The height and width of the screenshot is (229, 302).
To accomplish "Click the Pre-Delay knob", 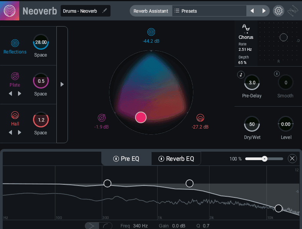I will [x=252, y=82].
